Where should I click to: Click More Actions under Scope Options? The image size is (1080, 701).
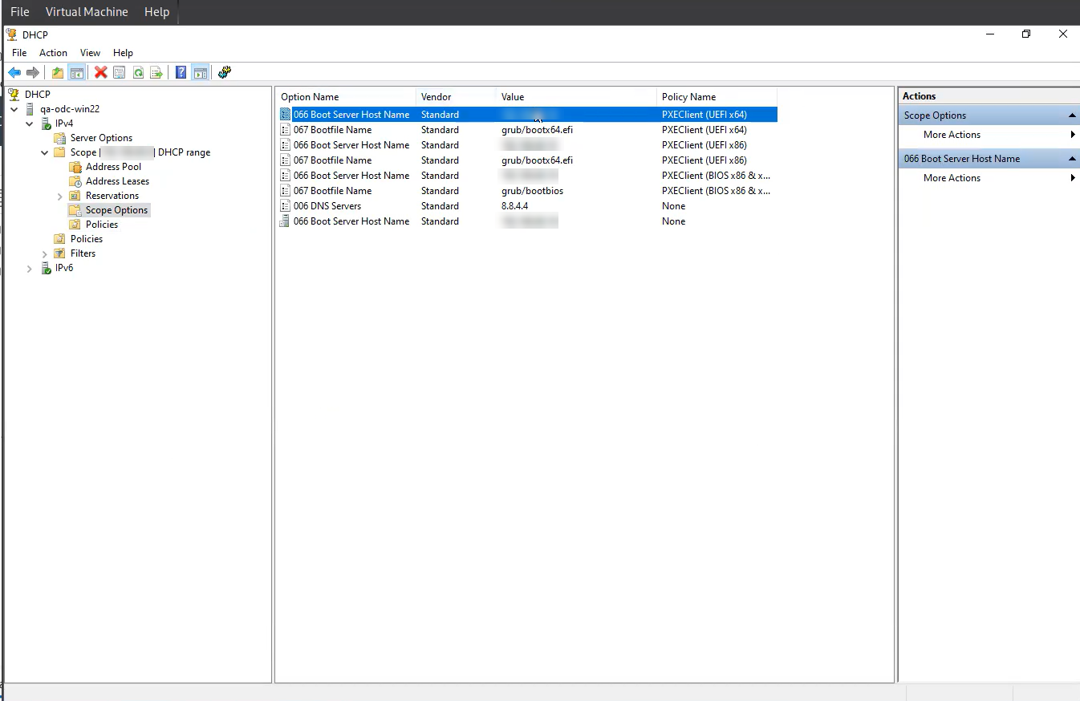pos(952,135)
